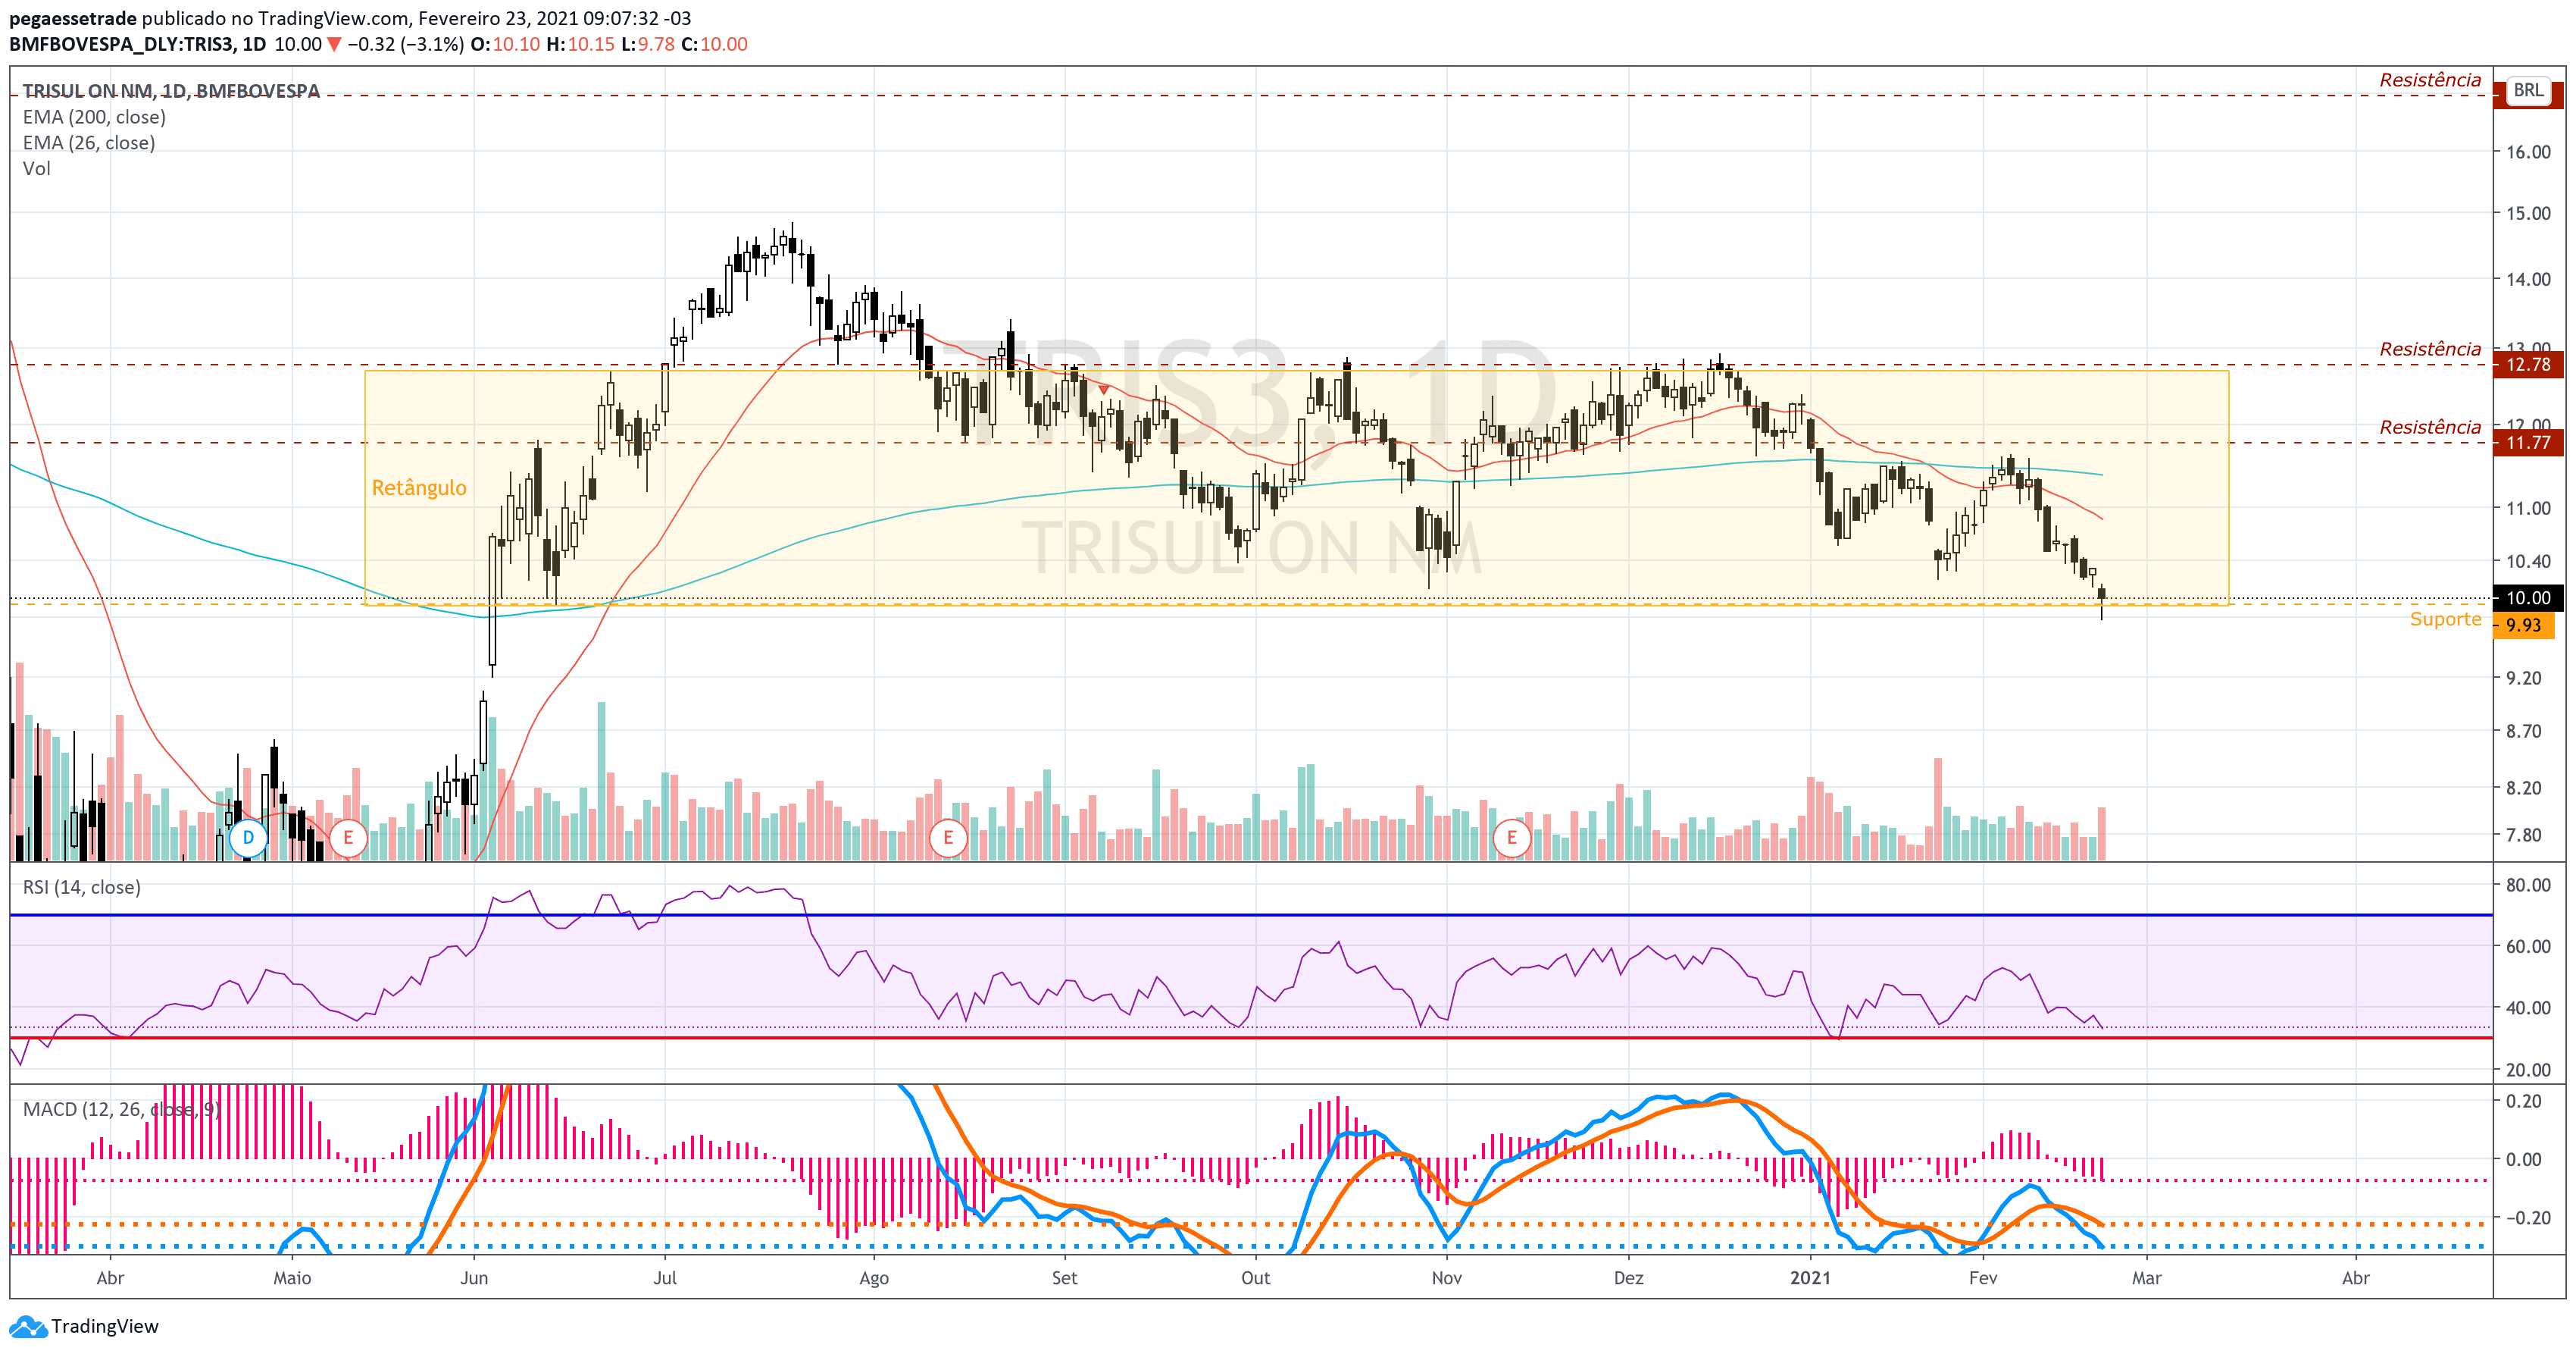Click the blue D dividend marker

click(x=248, y=838)
